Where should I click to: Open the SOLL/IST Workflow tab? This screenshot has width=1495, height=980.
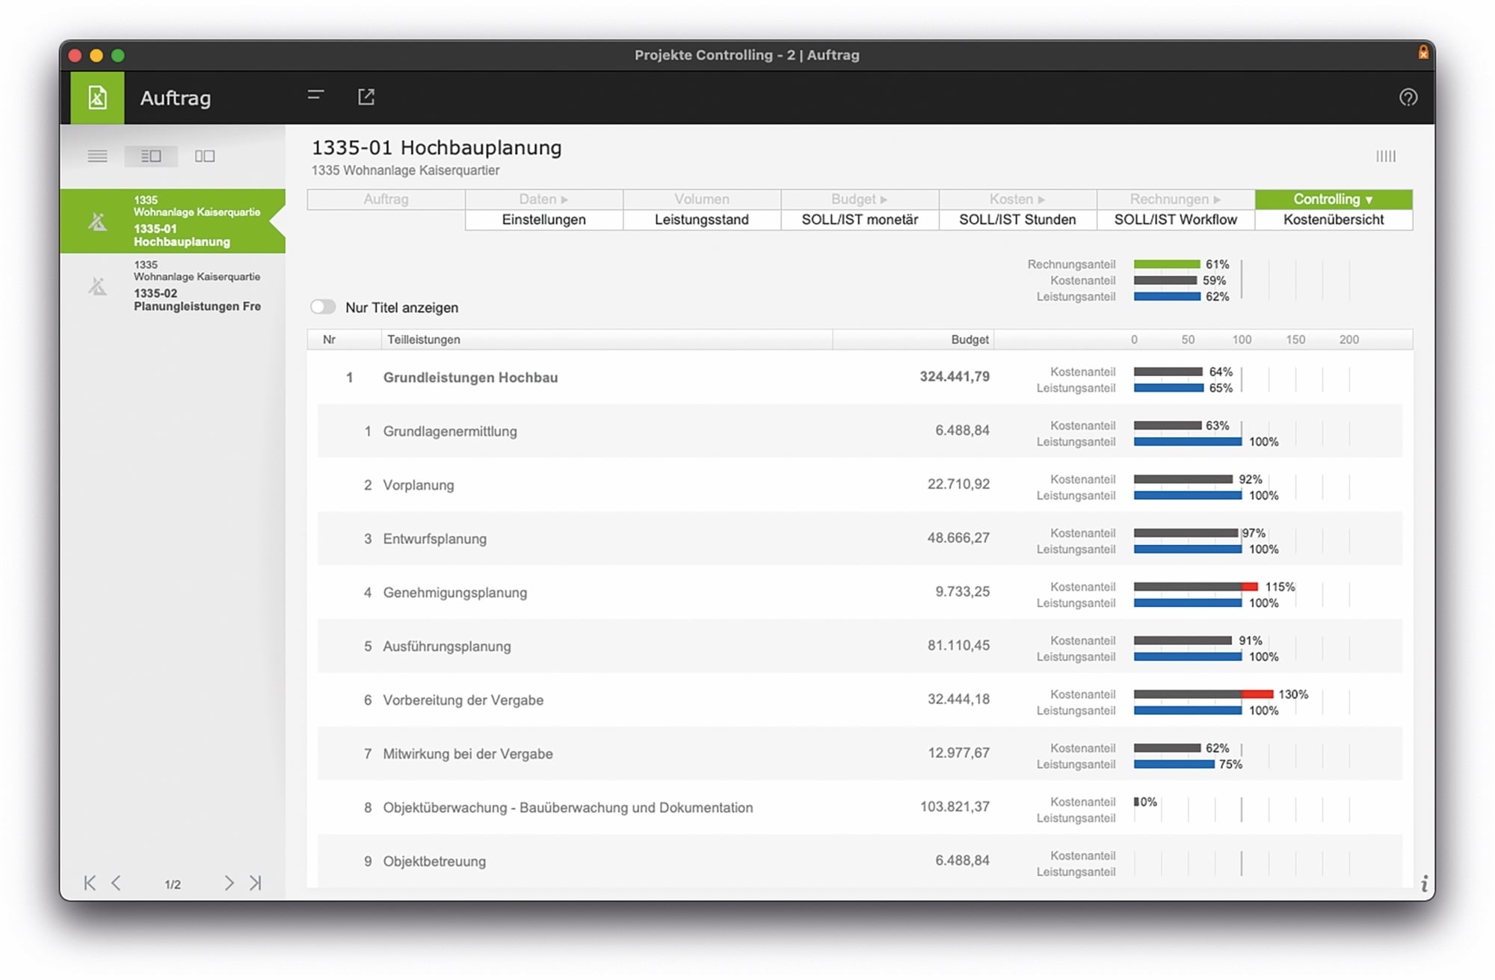point(1175,219)
